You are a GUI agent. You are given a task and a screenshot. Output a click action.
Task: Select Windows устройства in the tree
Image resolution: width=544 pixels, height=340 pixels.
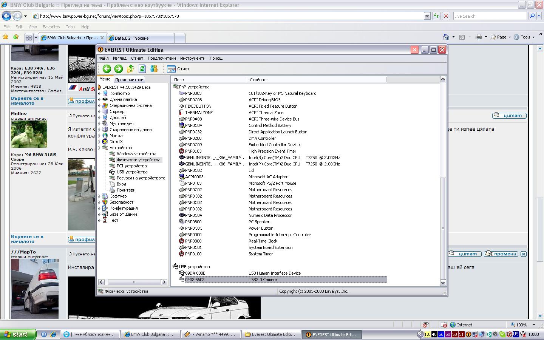[136, 154]
